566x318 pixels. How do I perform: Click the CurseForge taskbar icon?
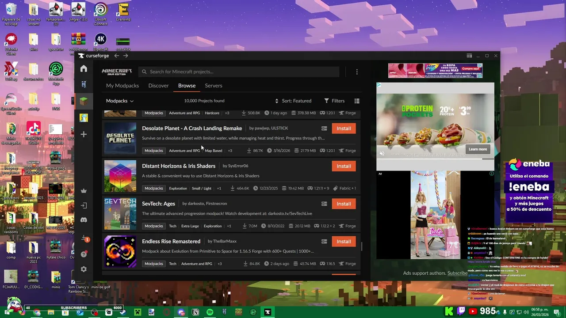(268, 312)
